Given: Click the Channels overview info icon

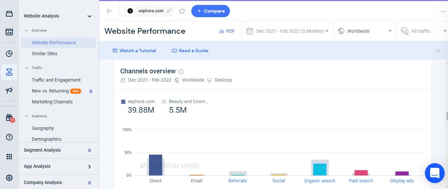Looking at the screenshot, I should pyautogui.click(x=181, y=72).
